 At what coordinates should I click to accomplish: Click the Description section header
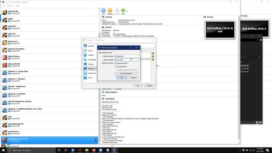click(110, 99)
